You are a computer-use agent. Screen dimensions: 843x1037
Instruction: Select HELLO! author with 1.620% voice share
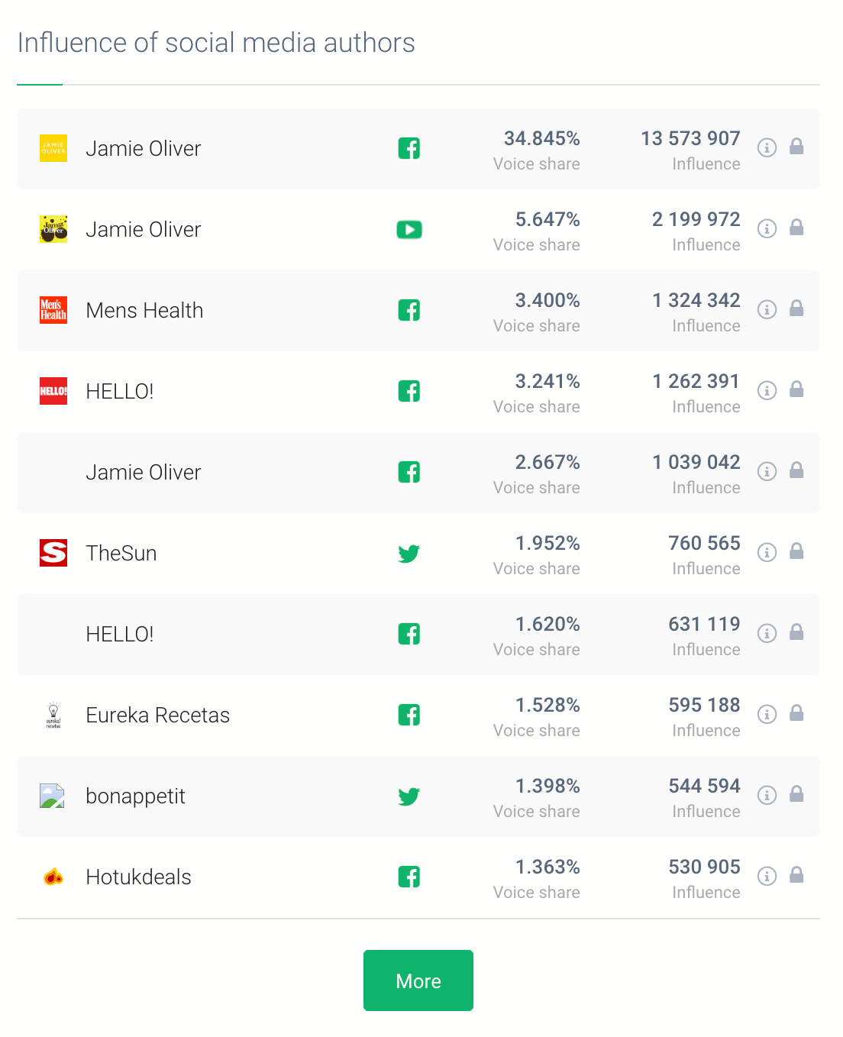click(120, 634)
